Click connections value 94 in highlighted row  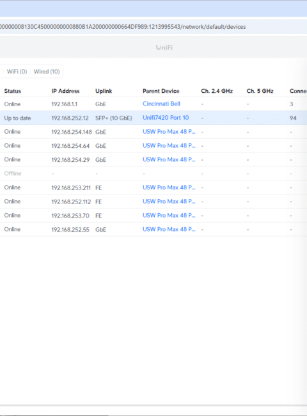[293, 118]
